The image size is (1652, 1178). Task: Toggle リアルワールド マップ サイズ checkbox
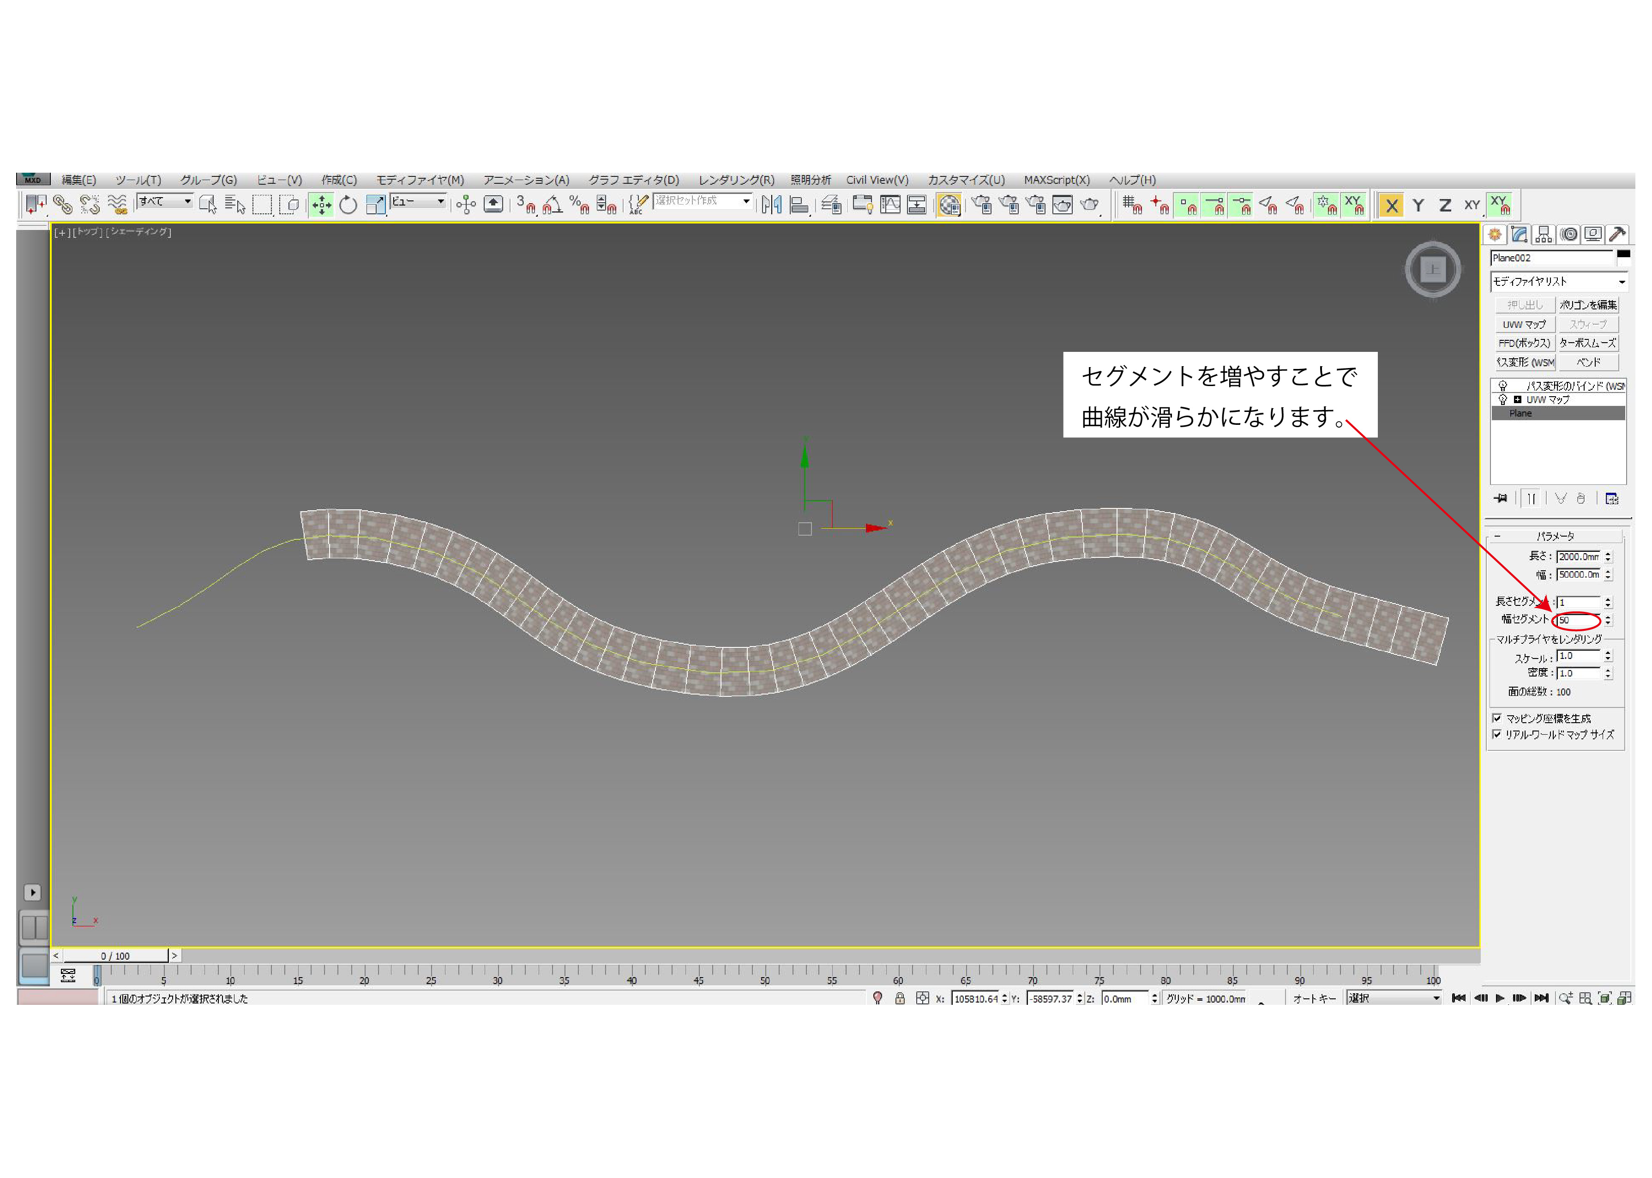[1497, 734]
